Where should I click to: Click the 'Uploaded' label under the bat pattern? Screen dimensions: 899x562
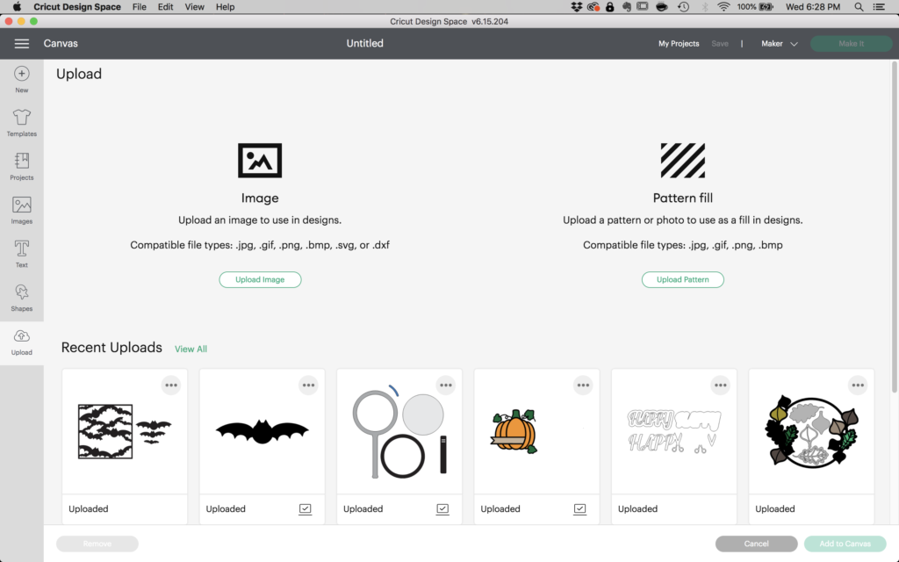pos(89,509)
